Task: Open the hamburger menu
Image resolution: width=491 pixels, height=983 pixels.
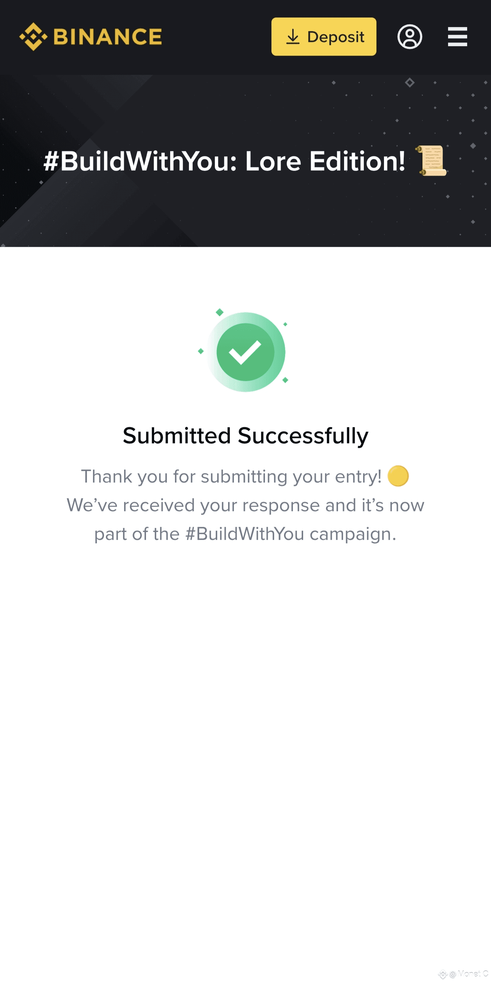Action: tap(457, 37)
